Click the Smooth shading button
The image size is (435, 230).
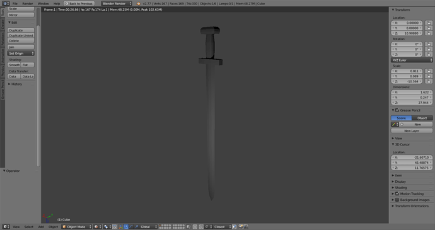click(14, 65)
